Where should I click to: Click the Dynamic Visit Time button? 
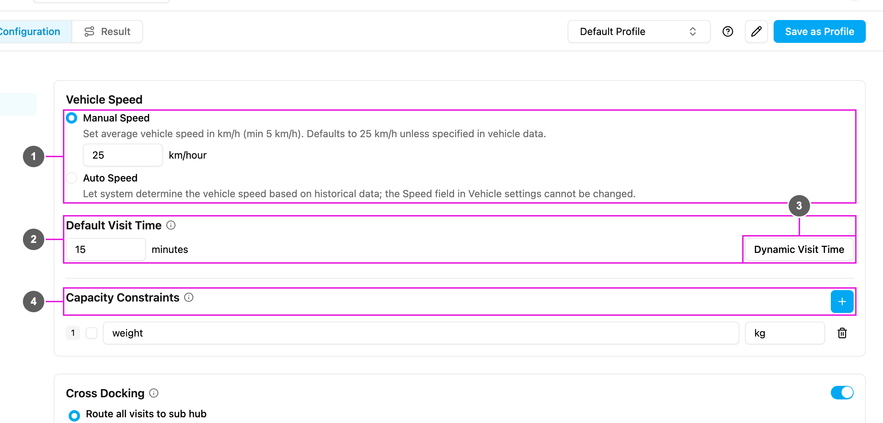[x=799, y=249]
